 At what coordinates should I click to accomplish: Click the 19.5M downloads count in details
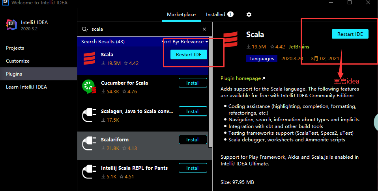tap(256, 47)
